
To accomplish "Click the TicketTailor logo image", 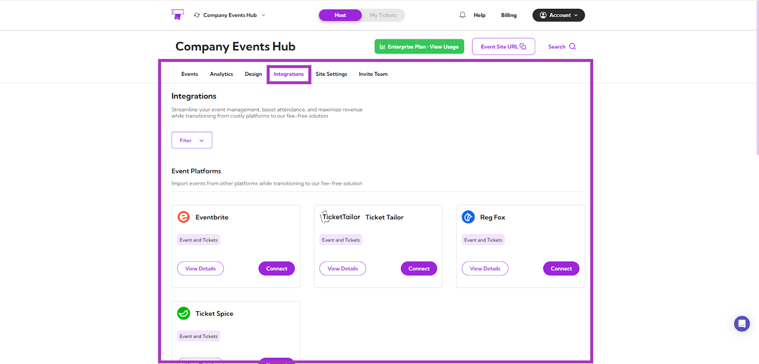I will click(340, 217).
